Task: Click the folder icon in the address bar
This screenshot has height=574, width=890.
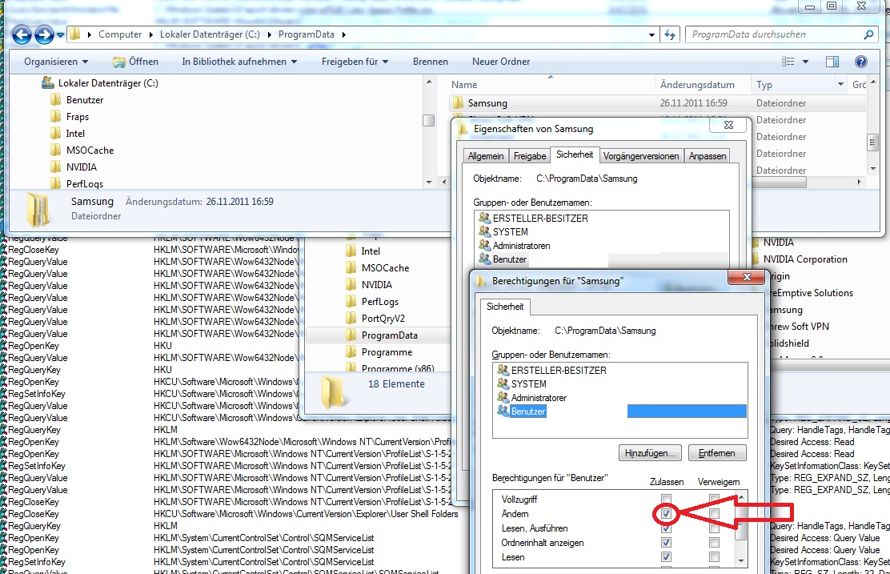Action: click(75, 34)
